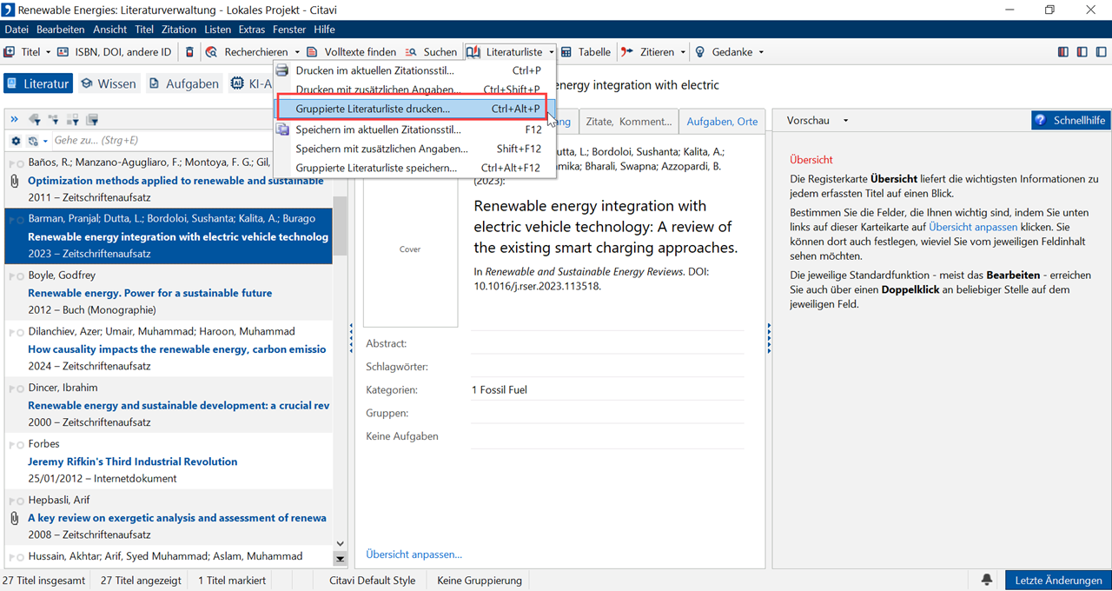Expand the Gedanke dropdown menu
The width and height of the screenshot is (1112, 591).
(761, 52)
